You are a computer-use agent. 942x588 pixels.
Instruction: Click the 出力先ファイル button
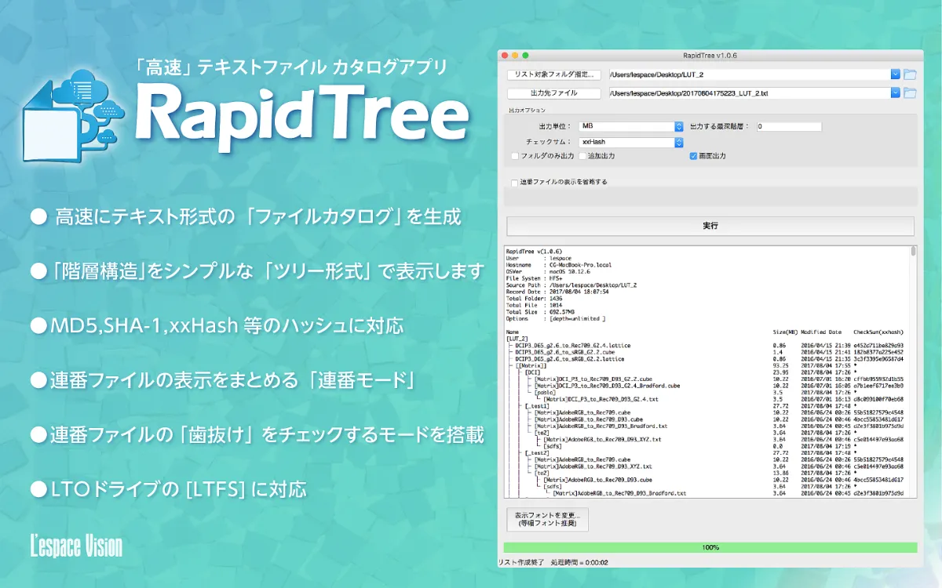[553, 93]
